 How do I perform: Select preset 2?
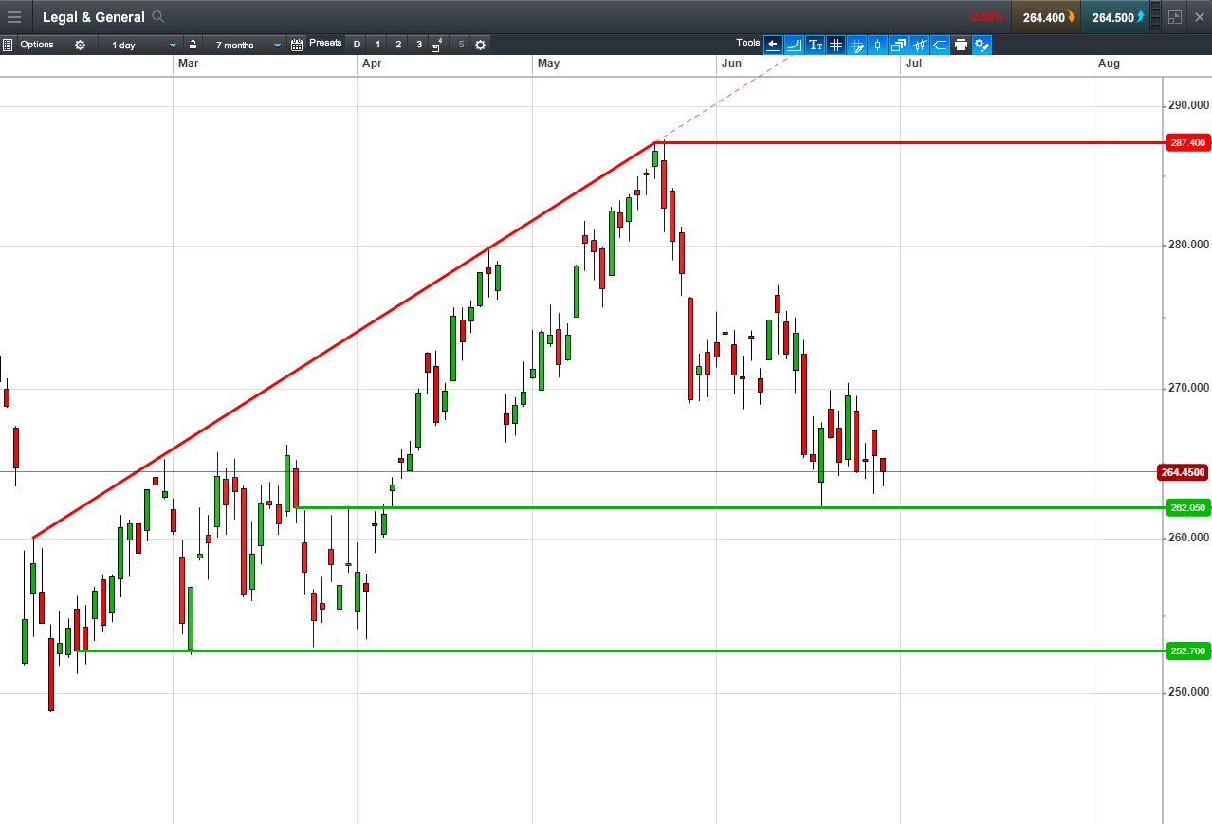tap(398, 45)
